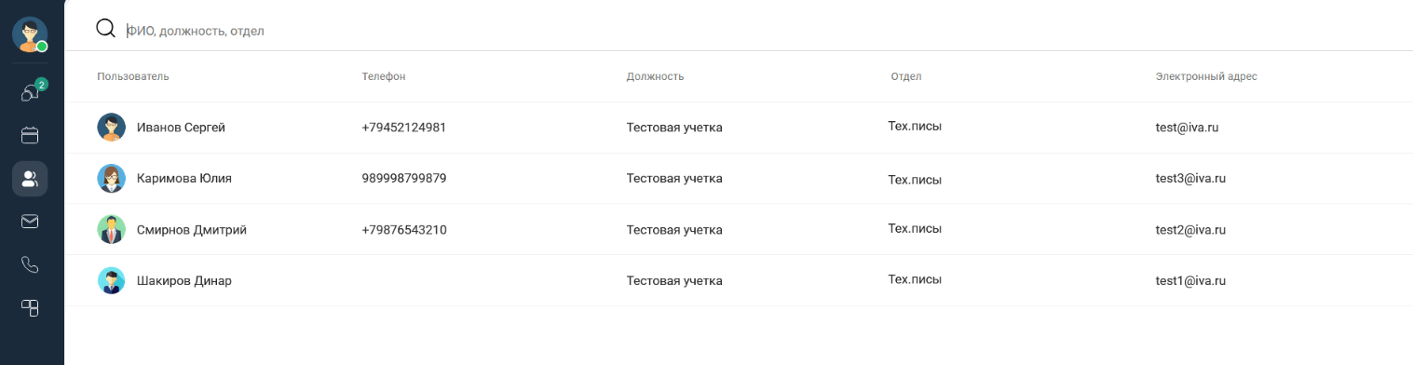Viewport: 1413px width, 365px height.
Task: Select the contacts icon in sidebar
Action: point(30,179)
